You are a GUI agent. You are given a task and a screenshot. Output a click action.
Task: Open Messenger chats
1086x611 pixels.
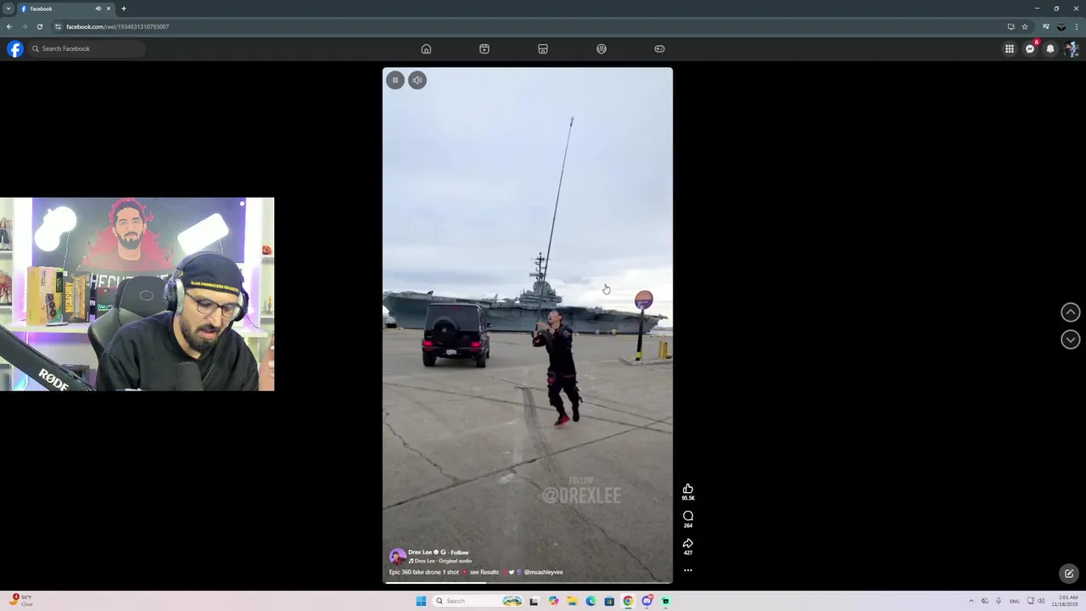coord(1030,48)
